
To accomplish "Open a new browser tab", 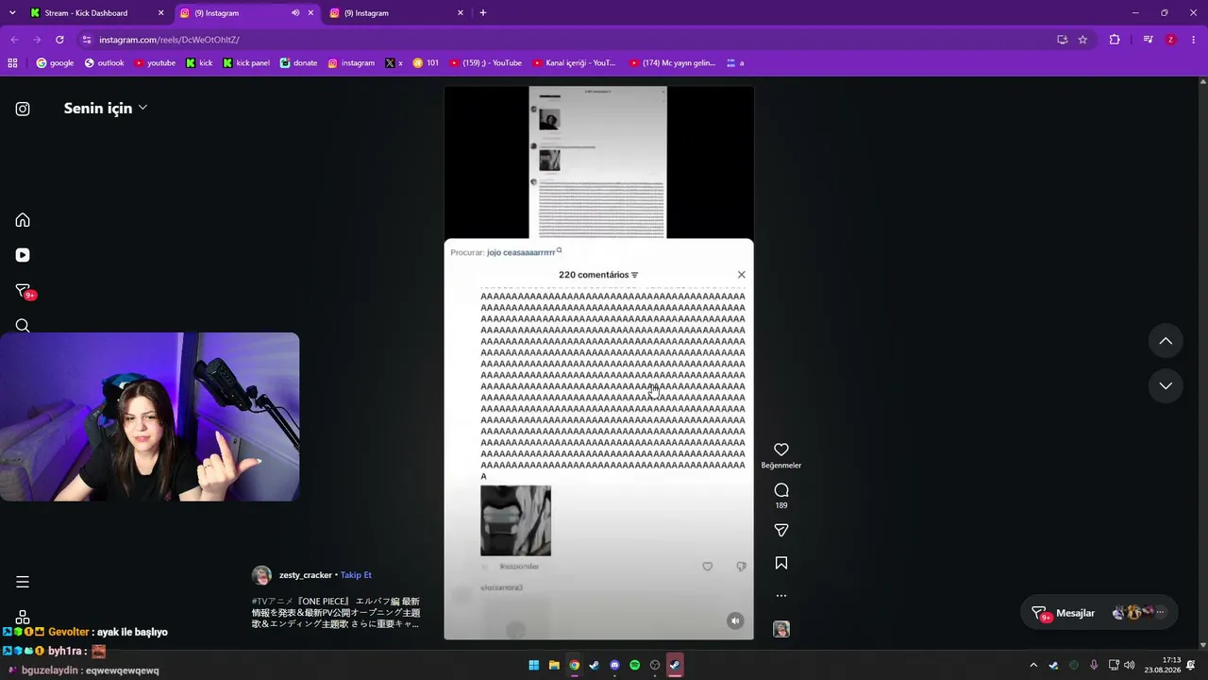I will click(483, 13).
